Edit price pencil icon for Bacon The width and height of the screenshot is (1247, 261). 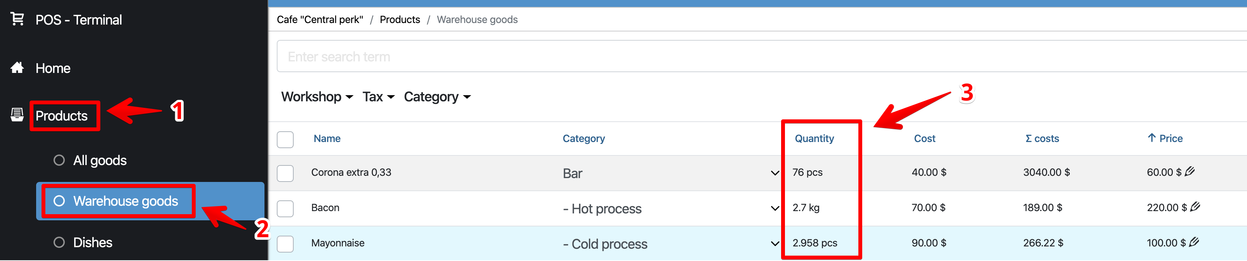(1195, 206)
